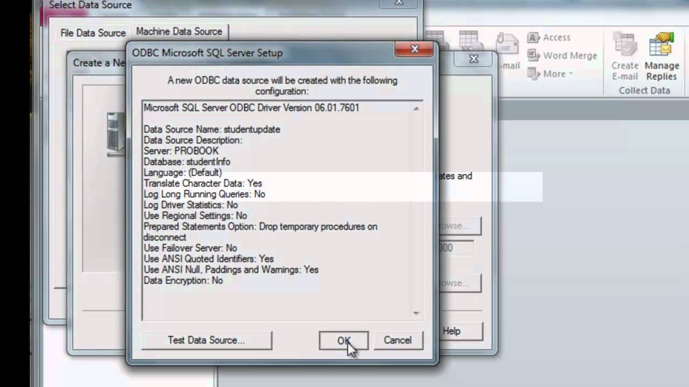Expand the More export dropdown
689x387 pixels.
pos(550,74)
